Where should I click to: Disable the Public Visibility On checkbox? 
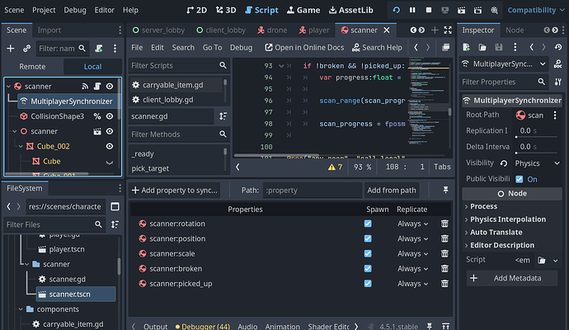pos(520,179)
